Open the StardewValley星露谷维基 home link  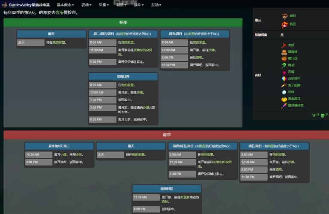click(x=29, y=5)
